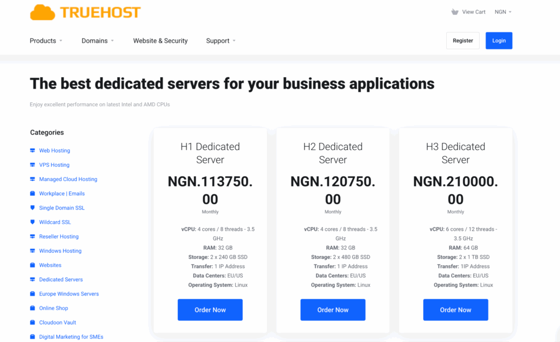Click the blue Login button
The image size is (560, 342).
click(499, 40)
